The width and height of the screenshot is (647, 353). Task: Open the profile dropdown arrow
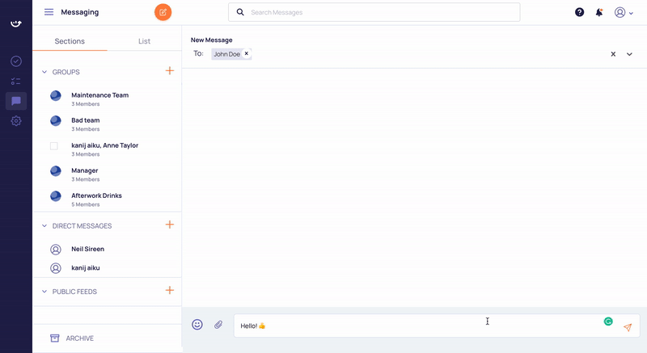click(x=631, y=13)
